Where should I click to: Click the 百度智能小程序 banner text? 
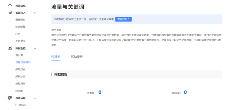84,19
